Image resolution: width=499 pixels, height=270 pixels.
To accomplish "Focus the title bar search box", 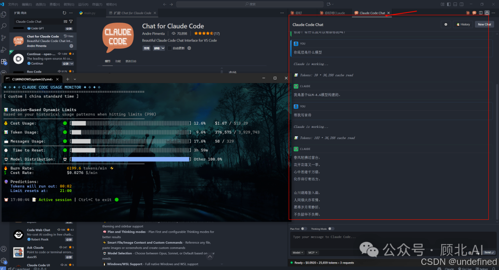I will tap(250, 4).
